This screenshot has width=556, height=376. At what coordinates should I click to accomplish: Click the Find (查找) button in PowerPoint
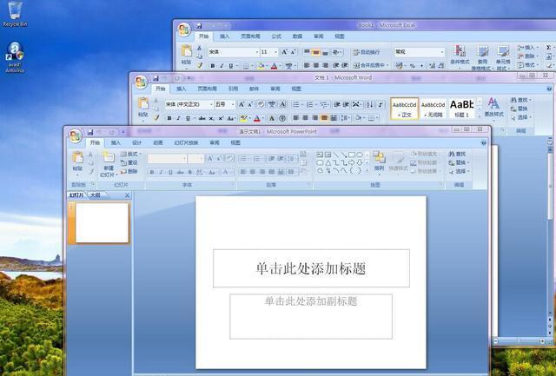click(x=458, y=155)
